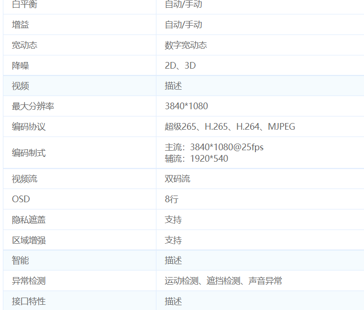Click the 2D、3D noise reduction value
This screenshot has height=310, width=364.
[x=180, y=66]
